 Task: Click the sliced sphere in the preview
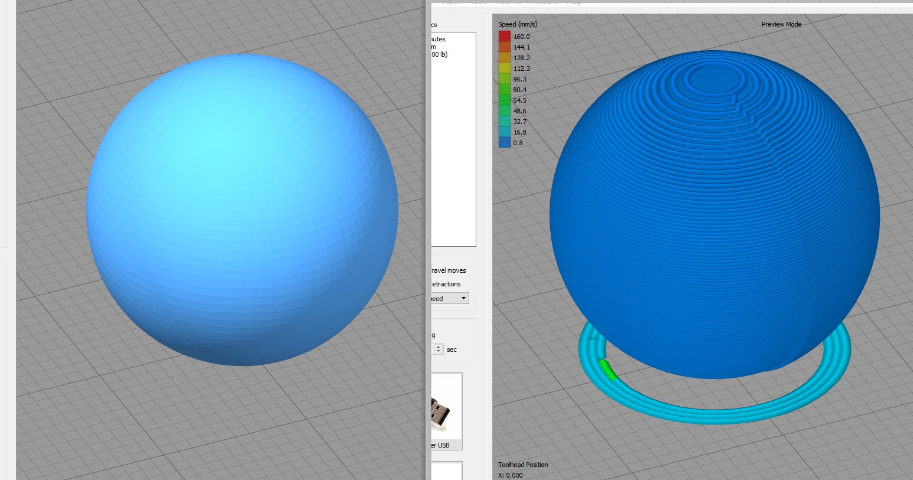click(x=714, y=214)
